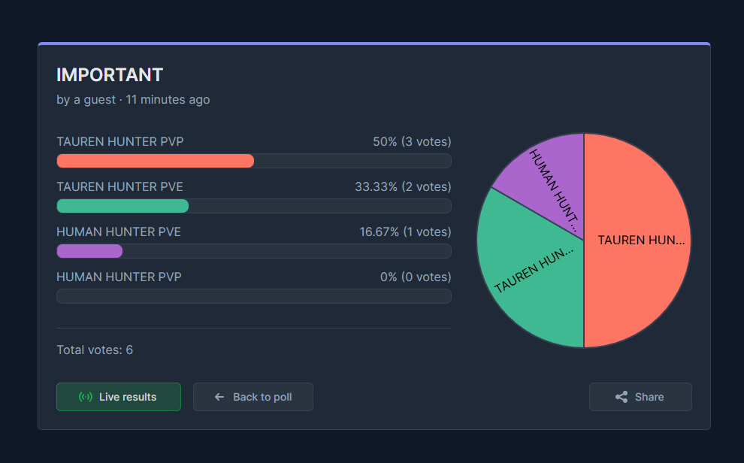Image resolution: width=744 pixels, height=463 pixels.
Task: Click the green TAUREN HUNTER PVE bar
Action: tap(122, 206)
